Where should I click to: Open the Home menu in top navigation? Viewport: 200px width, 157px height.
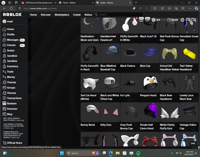(x=33, y=14)
